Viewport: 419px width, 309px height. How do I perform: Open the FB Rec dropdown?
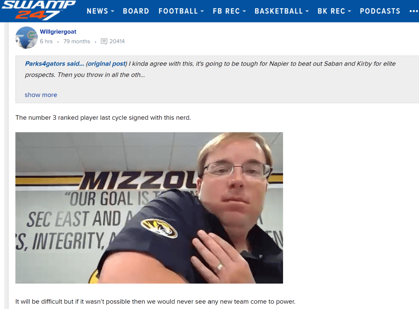[x=229, y=11]
